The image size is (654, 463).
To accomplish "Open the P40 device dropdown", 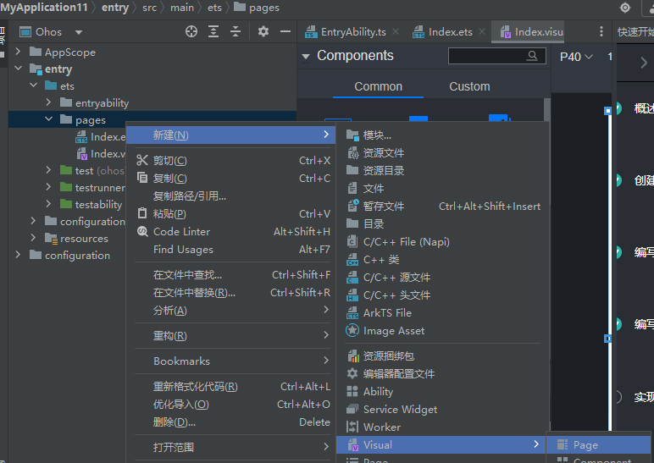I will (x=576, y=57).
